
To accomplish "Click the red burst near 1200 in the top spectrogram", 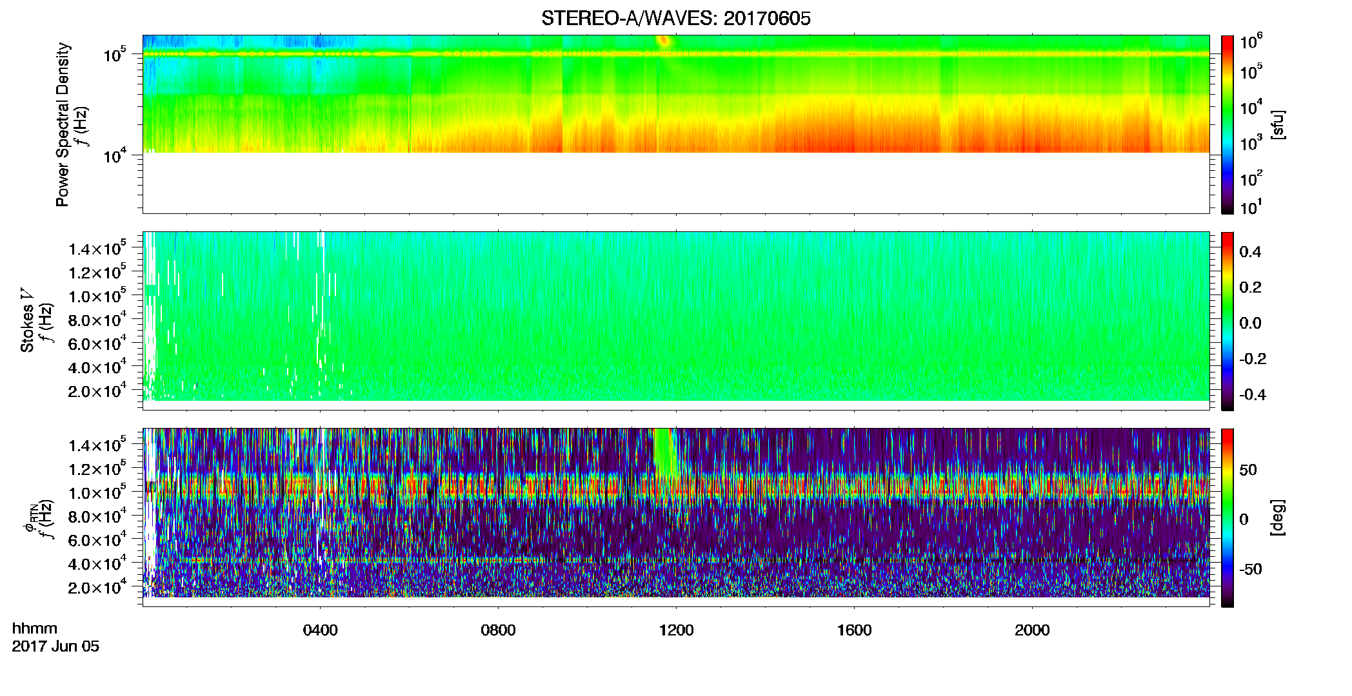I will [x=664, y=42].
